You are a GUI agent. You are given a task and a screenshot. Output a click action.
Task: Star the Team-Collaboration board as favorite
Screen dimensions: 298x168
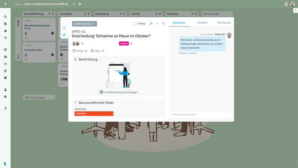coord(74,4)
